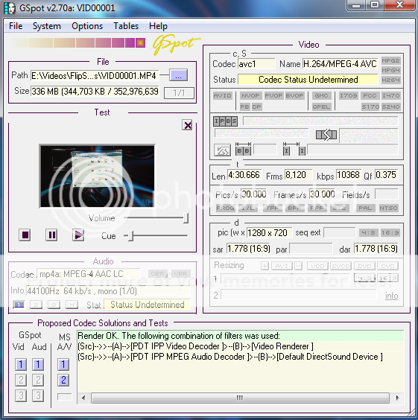This screenshot has width=418, height=420.
Task: Click the pic size 1280 x 720
Action: coord(270,233)
